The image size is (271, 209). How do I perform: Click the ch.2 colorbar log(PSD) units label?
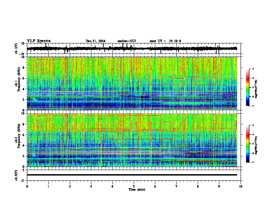click(x=256, y=145)
